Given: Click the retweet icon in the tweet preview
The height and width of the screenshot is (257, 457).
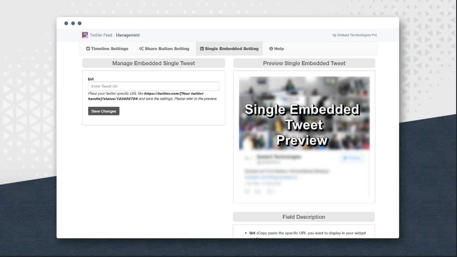Looking at the screenshot, I should click(x=257, y=191).
